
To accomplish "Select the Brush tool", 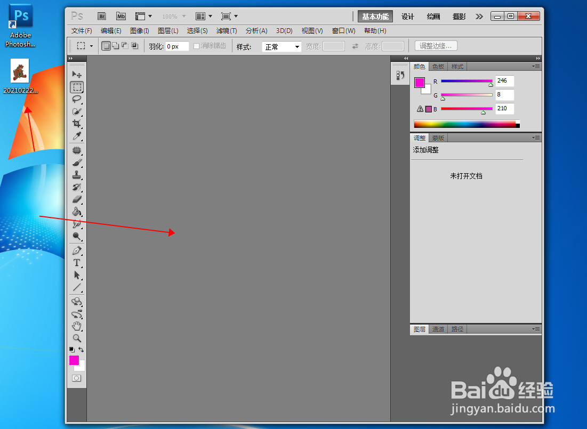I will [x=76, y=161].
